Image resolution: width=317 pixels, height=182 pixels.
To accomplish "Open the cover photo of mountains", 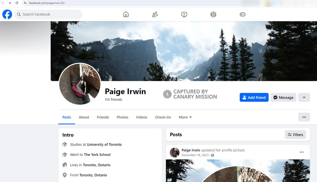I will click(x=184, y=51).
